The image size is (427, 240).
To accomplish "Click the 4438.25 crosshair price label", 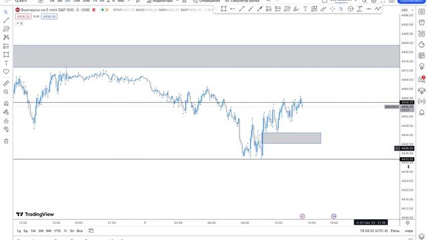I will point(407,148).
